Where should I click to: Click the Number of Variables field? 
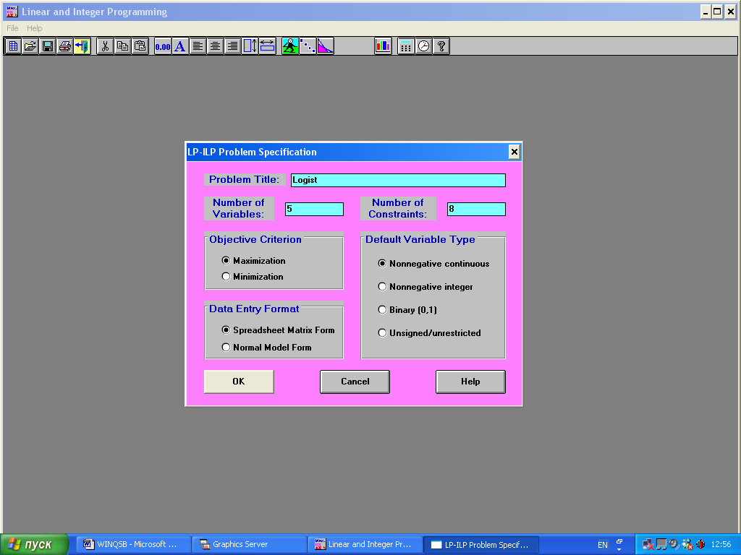314,209
